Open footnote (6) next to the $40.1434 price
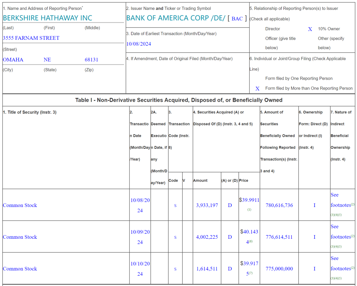The width and height of the screenshot is (357, 286). [251, 241]
